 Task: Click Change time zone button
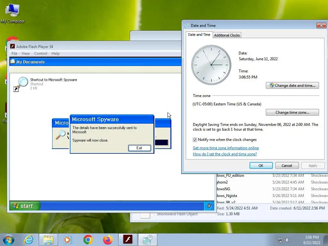(292, 112)
